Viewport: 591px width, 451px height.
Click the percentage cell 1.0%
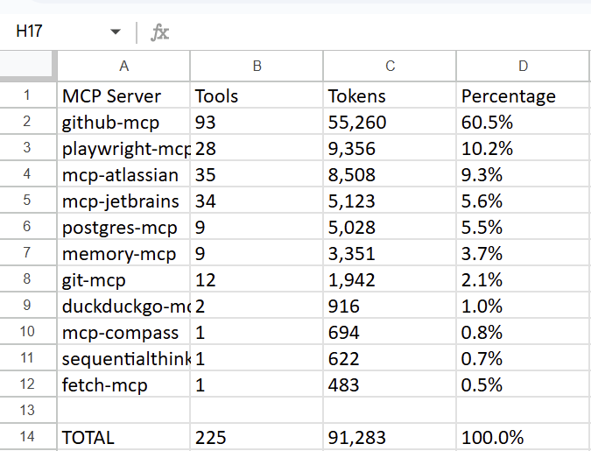coord(523,306)
